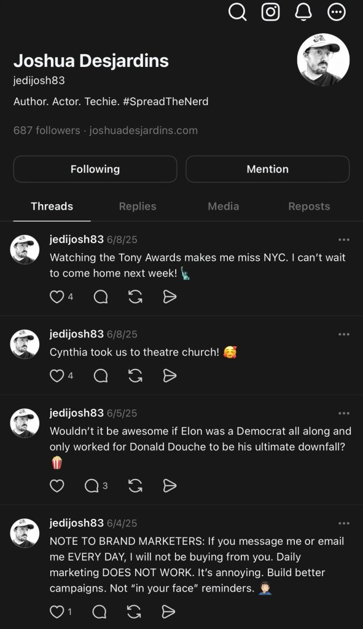The image size is (363, 629).
Task: Open notifications via the bell icon
Action: 303,11
